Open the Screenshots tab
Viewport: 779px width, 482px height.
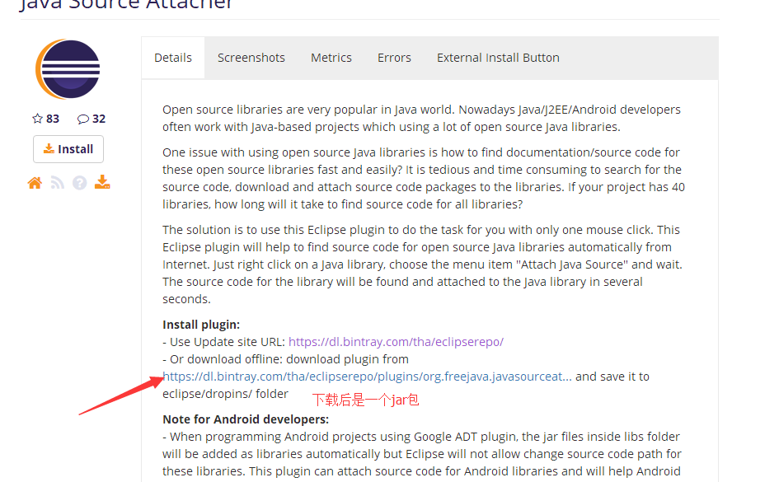[251, 58]
